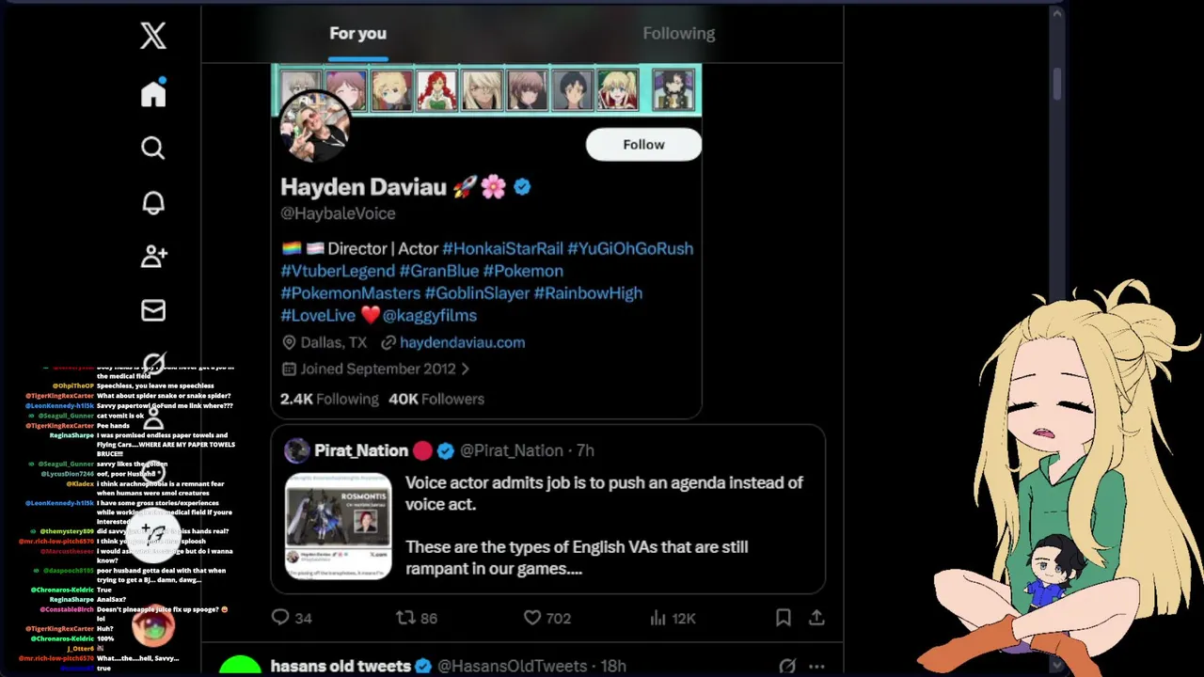Open more options on hasans old tweets post

816,666
